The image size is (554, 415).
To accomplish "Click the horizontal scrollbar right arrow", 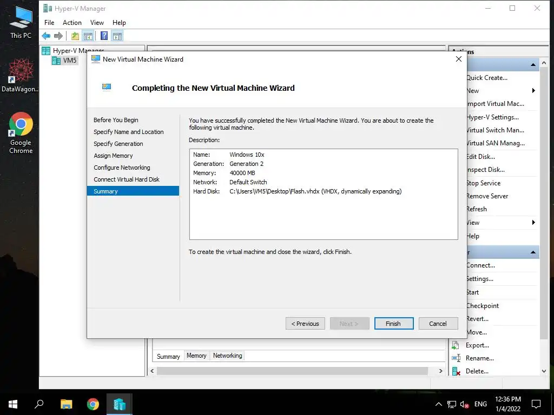I will coord(440,371).
